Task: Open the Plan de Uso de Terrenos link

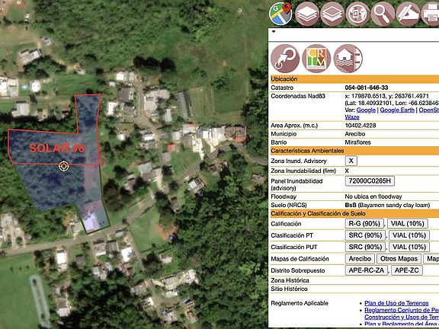Action: pos(396,303)
